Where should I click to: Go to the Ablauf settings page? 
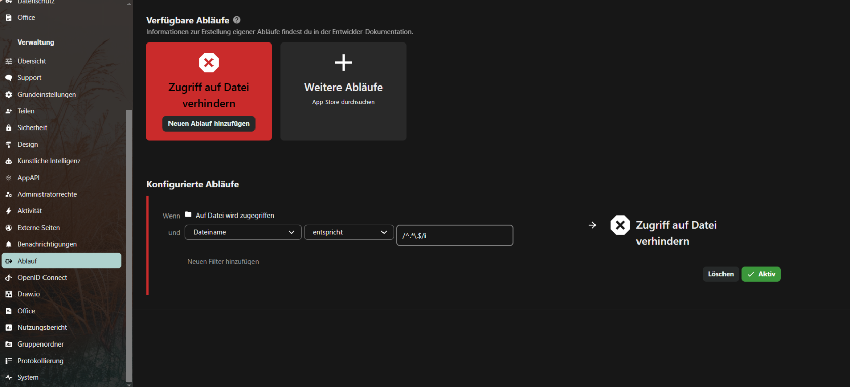coord(27,261)
